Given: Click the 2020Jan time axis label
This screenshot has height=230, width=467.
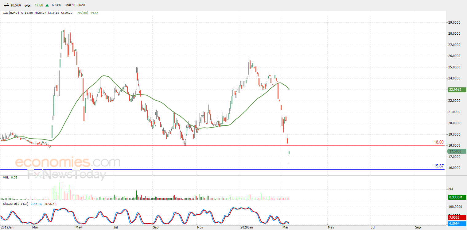Looking at the screenshot, I should (x=246, y=227).
